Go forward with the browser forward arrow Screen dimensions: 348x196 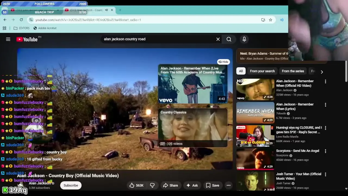(x=13, y=20)
